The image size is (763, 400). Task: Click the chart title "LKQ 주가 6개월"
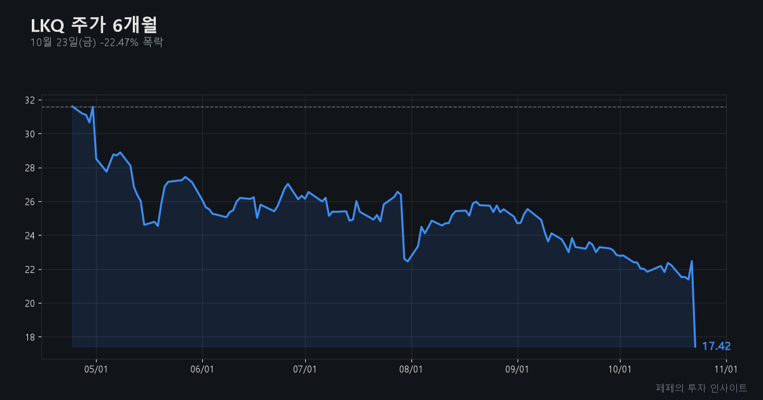point(93,25)
